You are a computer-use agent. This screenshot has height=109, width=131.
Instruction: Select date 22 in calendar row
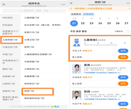pos(83,23)
